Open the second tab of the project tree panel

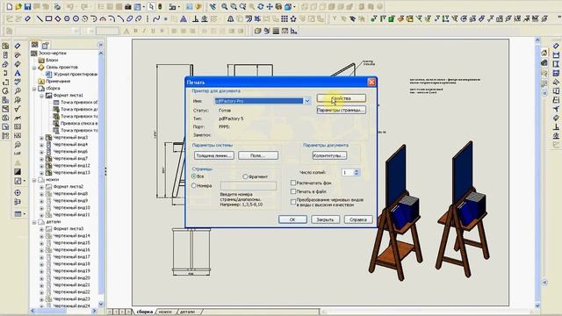(45, 45)
